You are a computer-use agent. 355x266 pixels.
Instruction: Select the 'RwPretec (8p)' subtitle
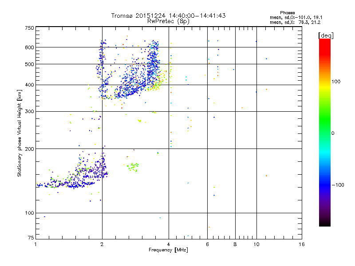168,21
